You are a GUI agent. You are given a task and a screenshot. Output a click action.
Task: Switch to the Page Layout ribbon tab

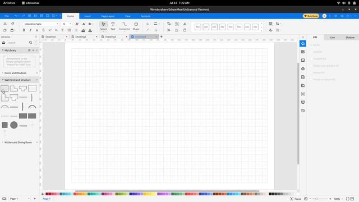pyautogui.click(x=108, y=16)
